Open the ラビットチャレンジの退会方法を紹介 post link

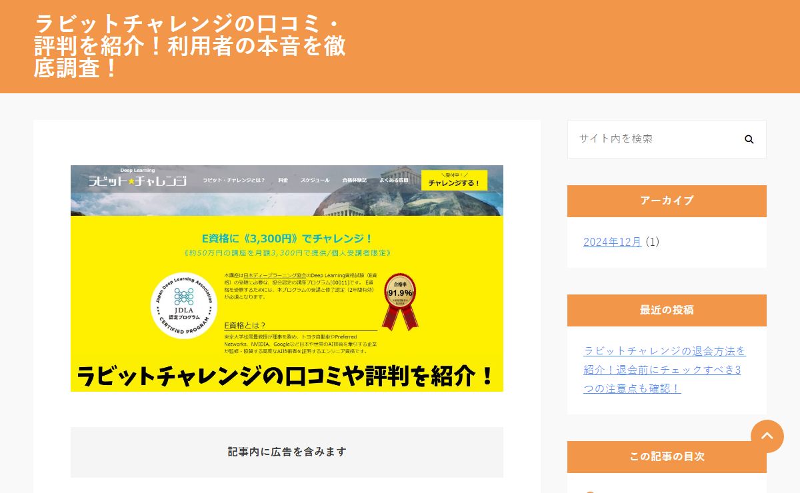coord(665,370)
